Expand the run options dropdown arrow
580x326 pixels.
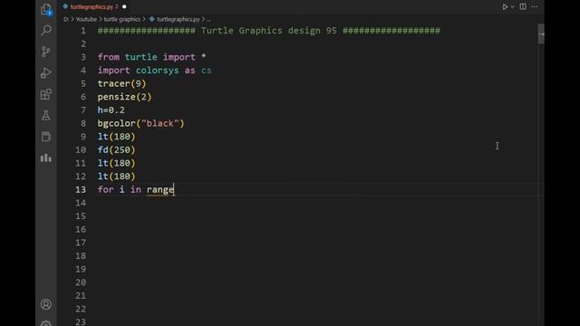click(x=513, y=6)
